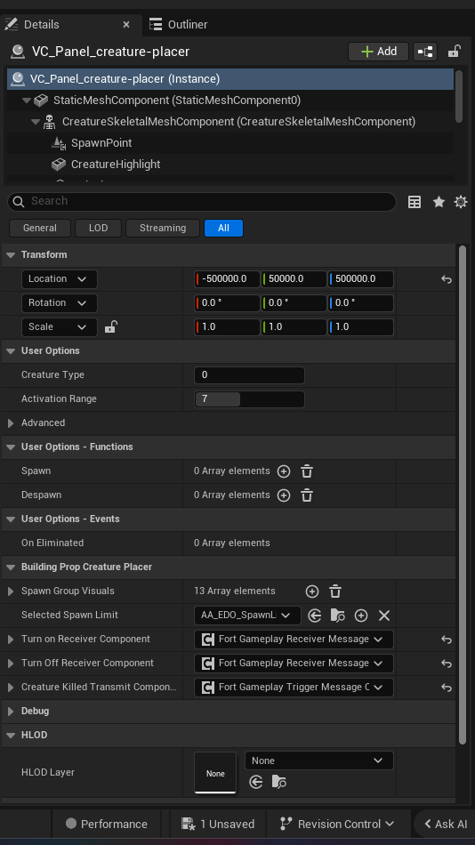
Task: Reset Turn Off Receiver Component to default
Action: [x=447, y=664]
